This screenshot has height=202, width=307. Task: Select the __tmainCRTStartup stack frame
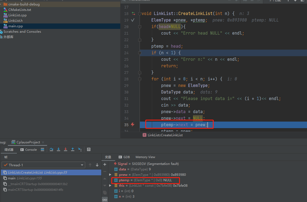pyautogui.click(x=51, y=184)
